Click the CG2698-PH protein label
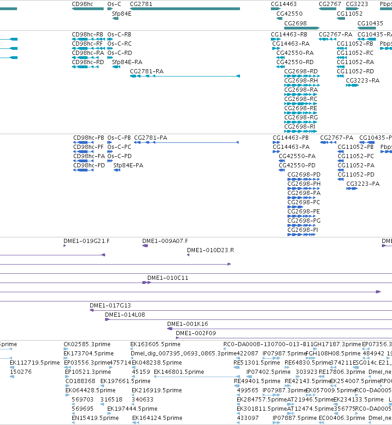Image resolution: width=392 pixels, height=425 pixels. click(304, 184)
